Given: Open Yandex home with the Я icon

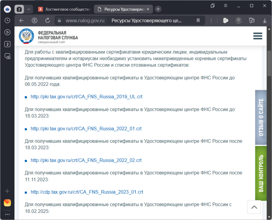Looking at the screenshot, I should tap(35, 21).
